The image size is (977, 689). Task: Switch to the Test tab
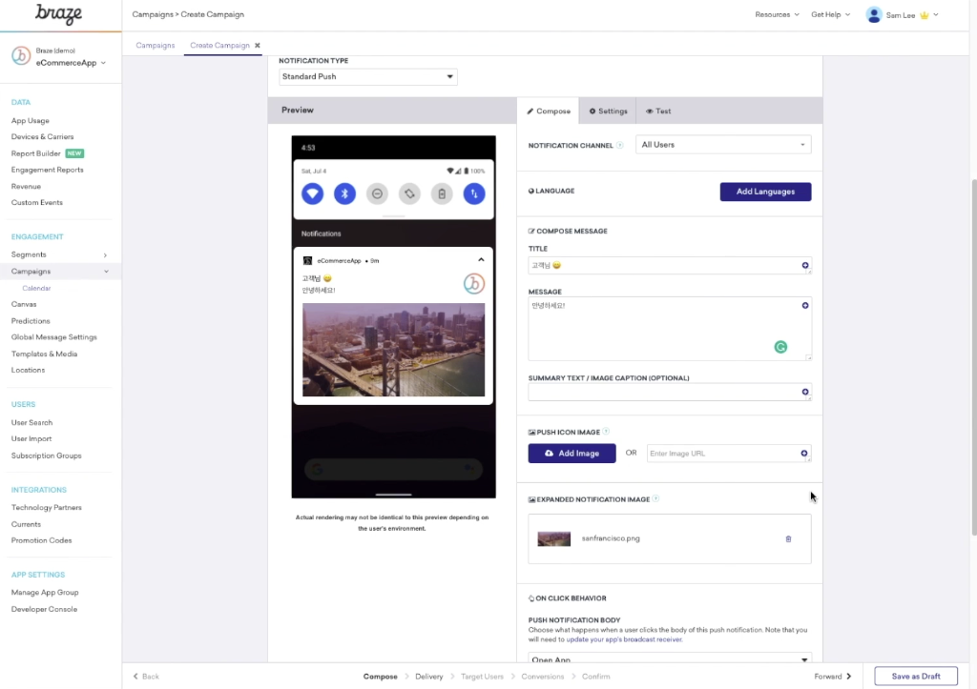pos(658,111)
